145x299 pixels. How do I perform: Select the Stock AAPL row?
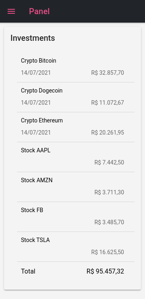point(76,157)
